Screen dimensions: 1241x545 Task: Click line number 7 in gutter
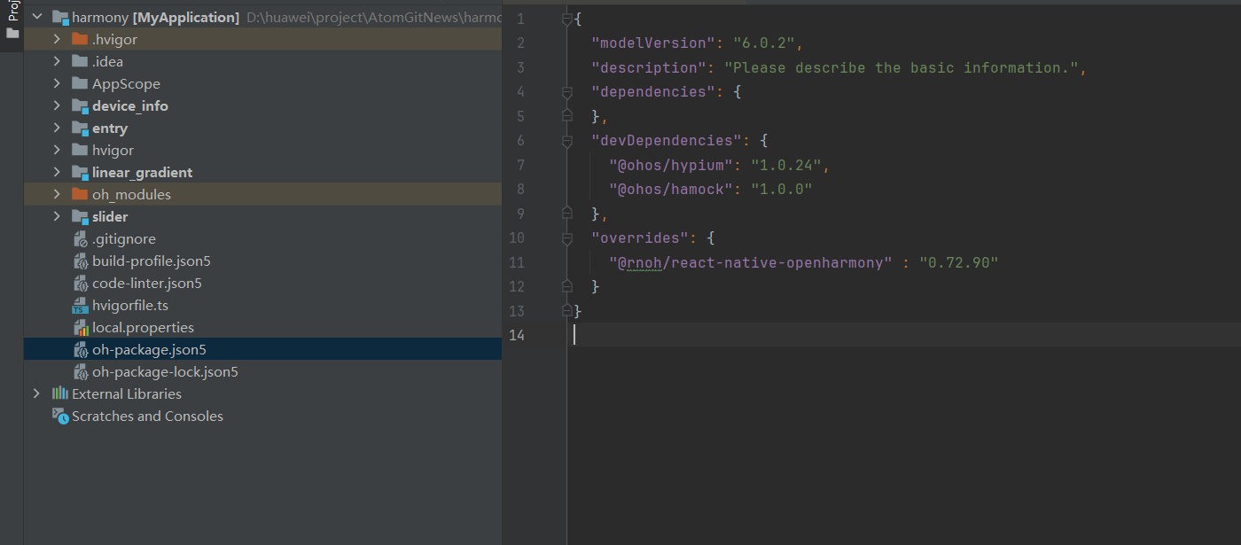coord(520,165)
